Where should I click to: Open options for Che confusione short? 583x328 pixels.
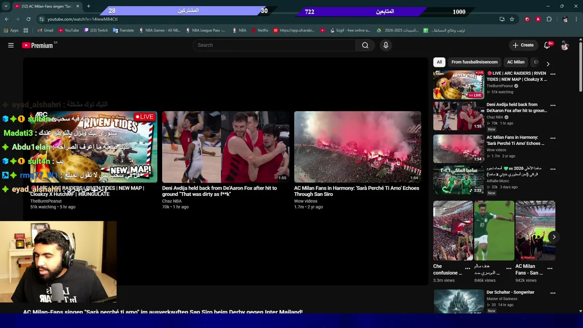pyautogui.click(x=467, y=269)
